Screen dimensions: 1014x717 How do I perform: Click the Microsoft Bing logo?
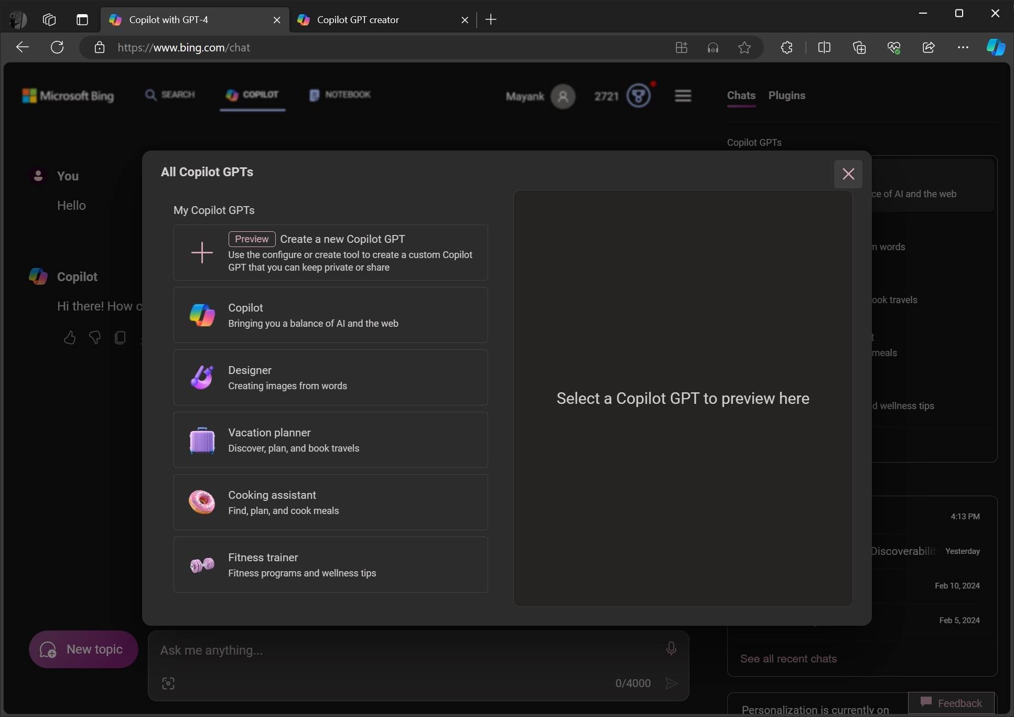pos(68,96)
